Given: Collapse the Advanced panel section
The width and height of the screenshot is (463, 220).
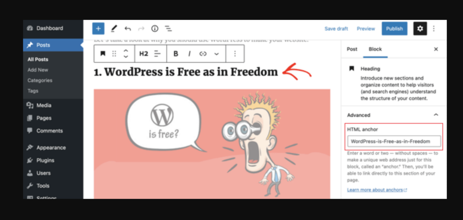Looking at the screenshot, I should (436, 115).
